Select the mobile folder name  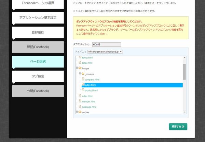(85, 113)
